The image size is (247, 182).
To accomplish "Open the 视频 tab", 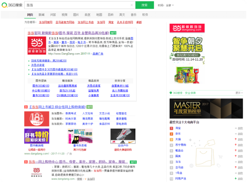I will click(64, 15).
